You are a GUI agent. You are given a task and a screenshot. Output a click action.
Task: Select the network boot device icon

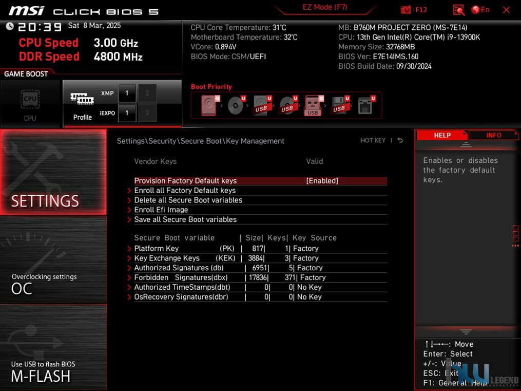[366, 105]
